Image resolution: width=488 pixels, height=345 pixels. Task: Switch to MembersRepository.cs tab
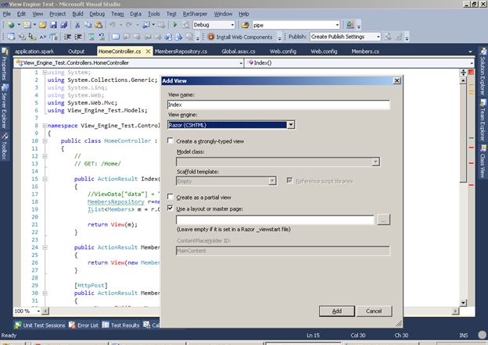point(181,52)
